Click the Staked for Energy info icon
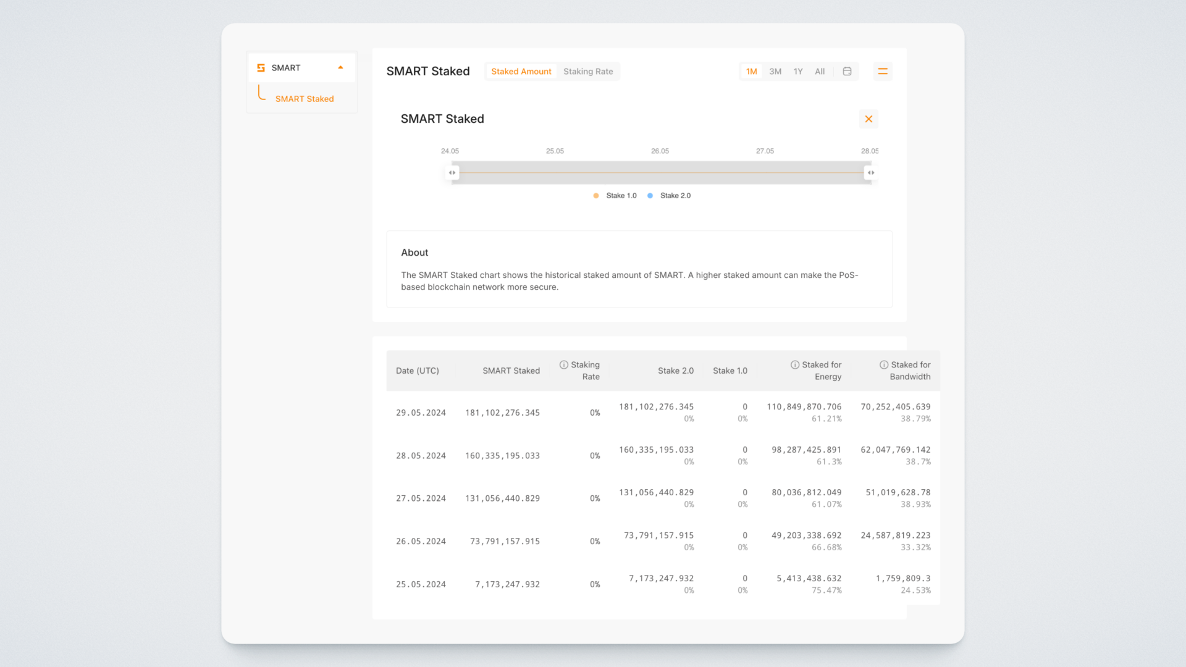The image size is (1186, 667). tap(794, 365)
